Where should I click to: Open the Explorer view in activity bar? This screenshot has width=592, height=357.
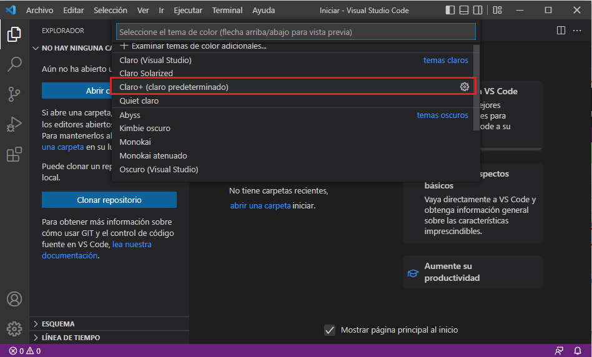pos(14,34)
